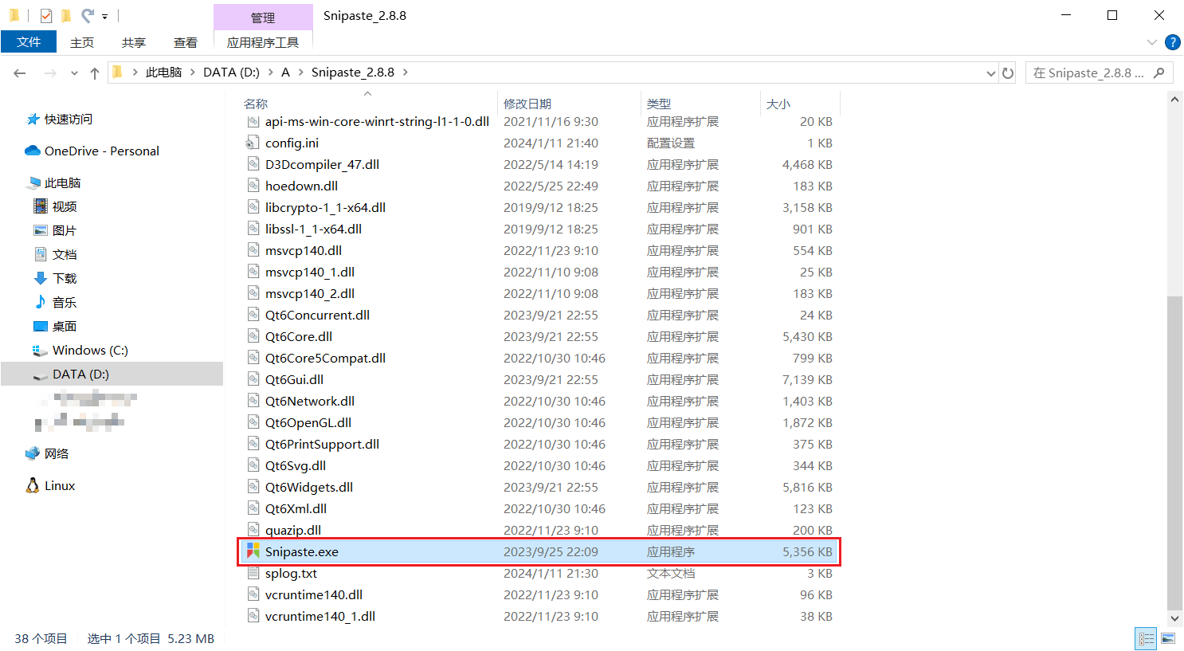Click the vertical scrollbar thumb in file list
The image size is (1184, 651).
[1174, 450]
